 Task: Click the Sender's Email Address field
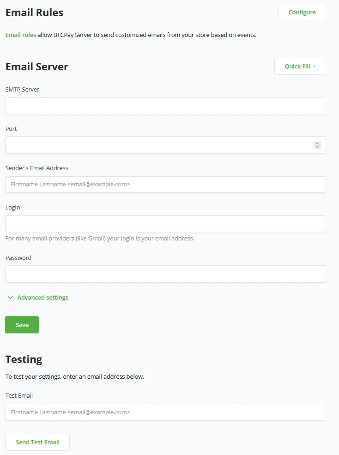(x=165, y=184)
